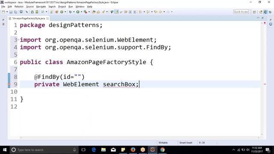Open the Edit menu
This screenshot has height=154, width=274.
(10, 7)
